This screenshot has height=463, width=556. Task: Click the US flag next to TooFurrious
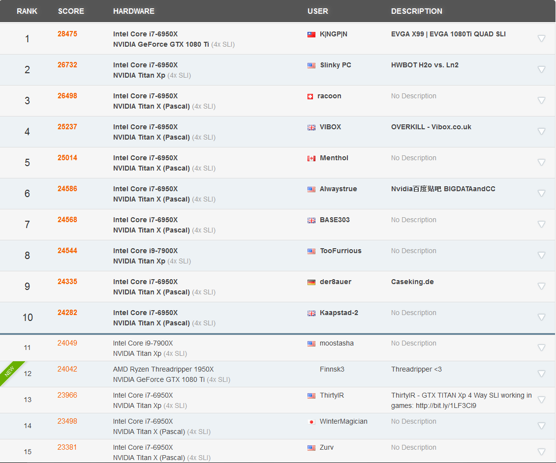[311, 251]
